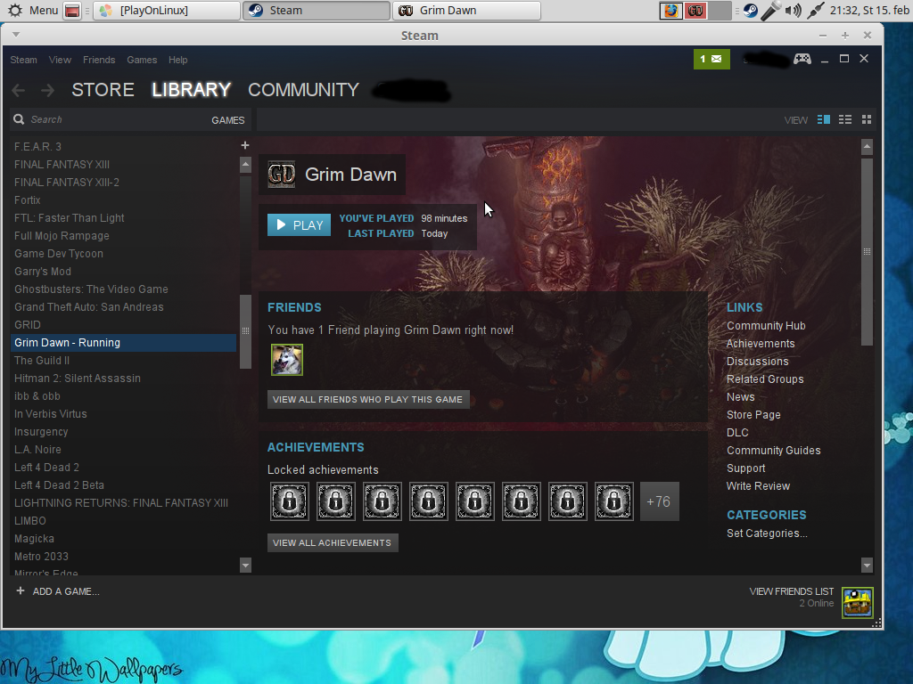
Task: Show the +76 remaining achievements
Action: coord(659,501)
